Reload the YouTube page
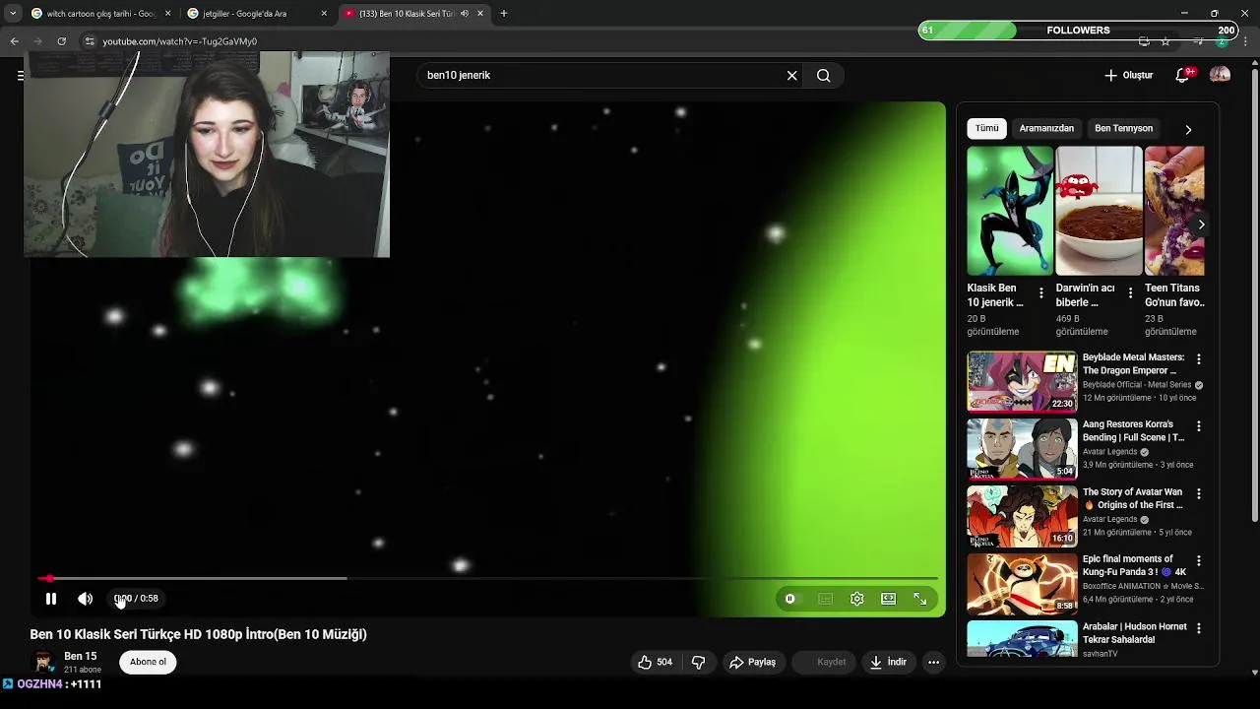The width and height of the screenshot is (1260, 709). click(61, 41)
